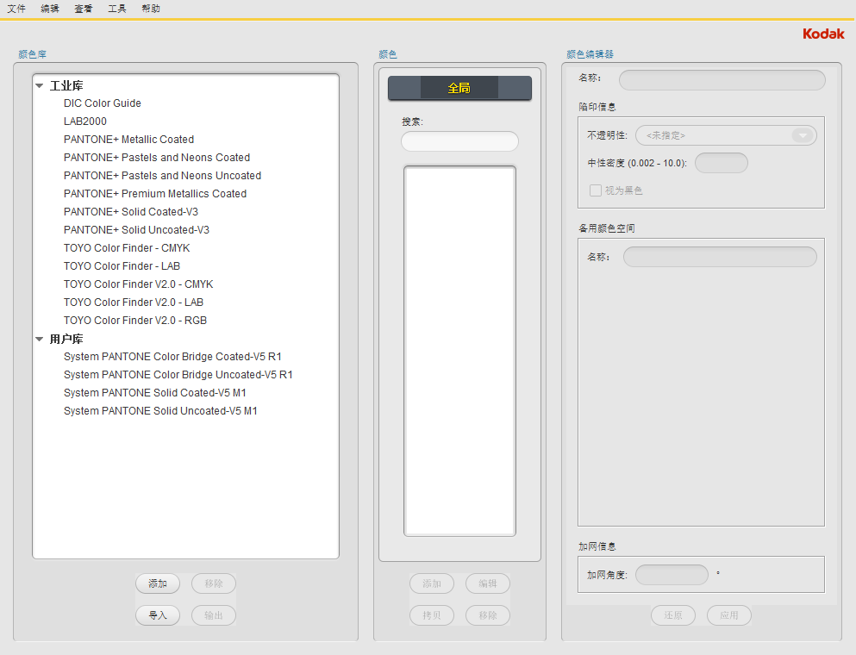Focus the 备用颜色空间 名称 field

(720, 257)
